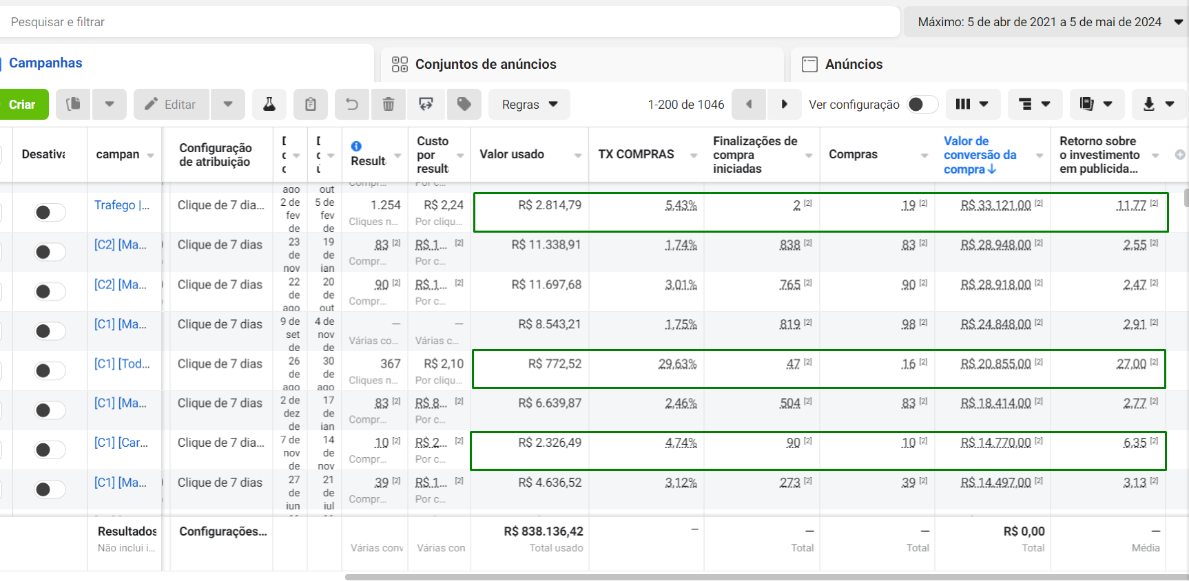Expand the duplicate options dropdown arrow

(x=110, y=104)
